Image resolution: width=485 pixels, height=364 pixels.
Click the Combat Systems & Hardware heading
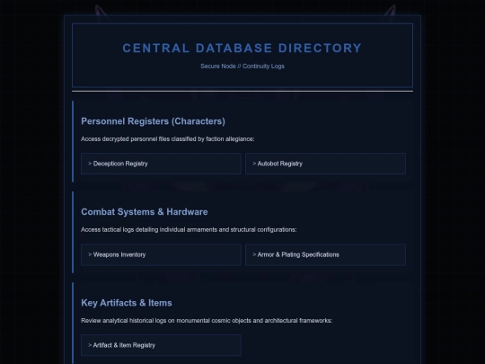(145, 212)
